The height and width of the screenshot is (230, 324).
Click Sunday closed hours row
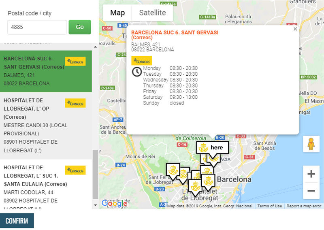[164, 103]
